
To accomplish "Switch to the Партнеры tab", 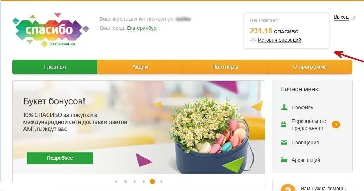I will 225,67.
